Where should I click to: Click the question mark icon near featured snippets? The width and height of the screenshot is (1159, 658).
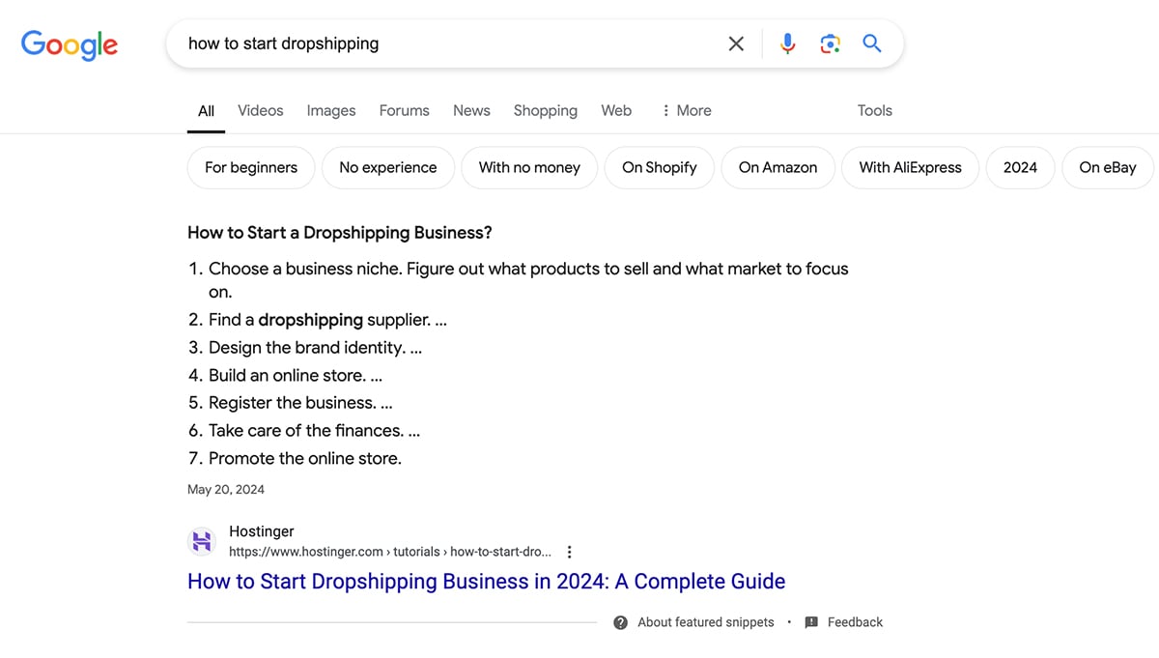620,622
